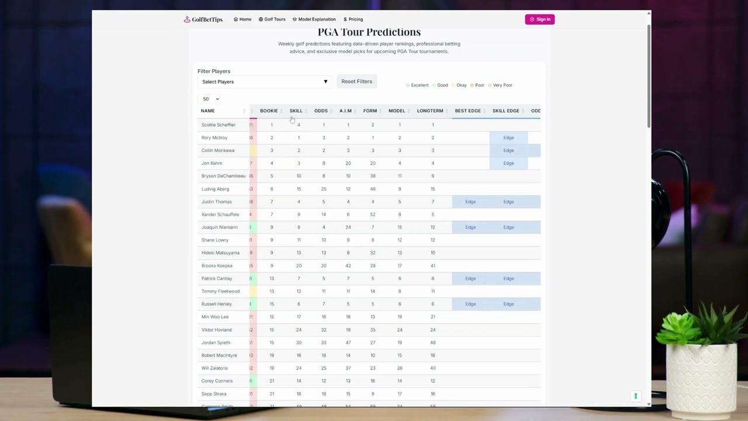Open the Pricing page
Viewport: 748px width, 421px height.
click(353, 19)
